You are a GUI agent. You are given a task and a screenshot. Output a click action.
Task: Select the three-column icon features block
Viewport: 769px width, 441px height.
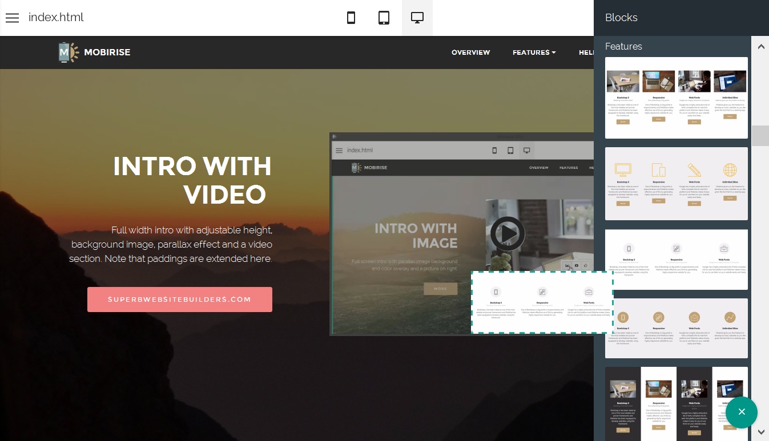676,260
